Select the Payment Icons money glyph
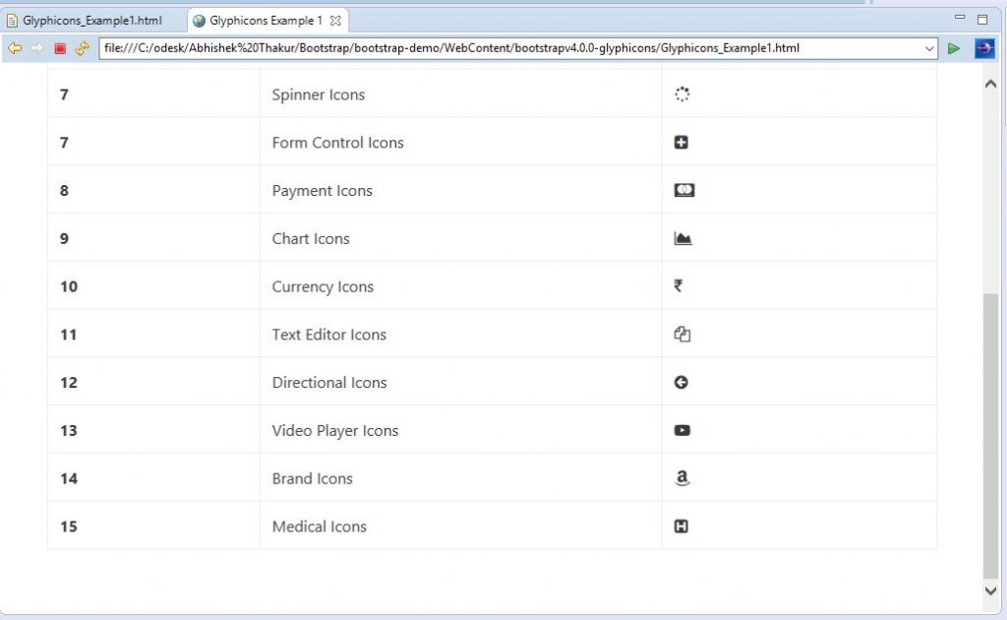The width and height of the screenshot is (1007, 620). pos(682,190)
